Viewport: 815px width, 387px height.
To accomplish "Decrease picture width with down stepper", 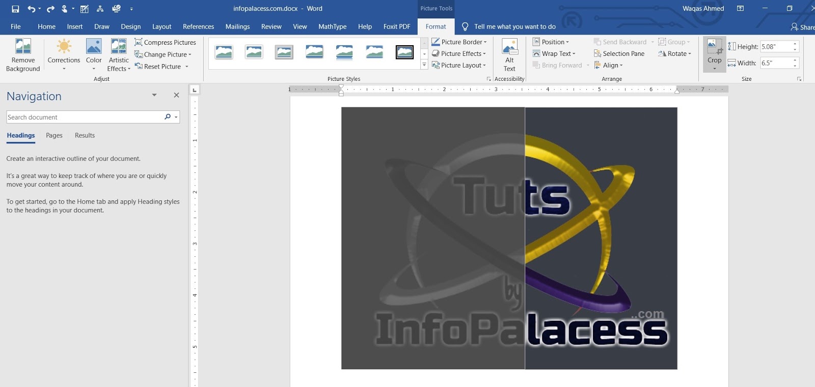I will pyautogui.click(x=795, y=66).
